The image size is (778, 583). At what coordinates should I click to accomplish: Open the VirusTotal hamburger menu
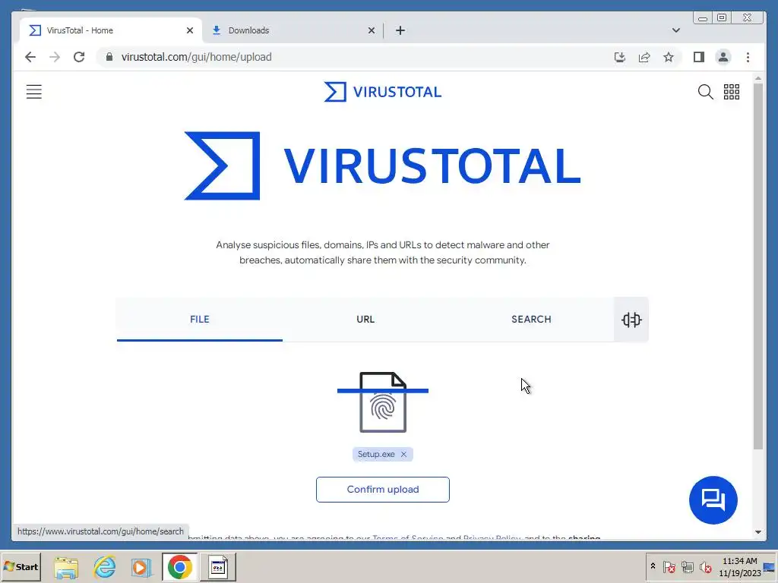click(x=33, y=92)
